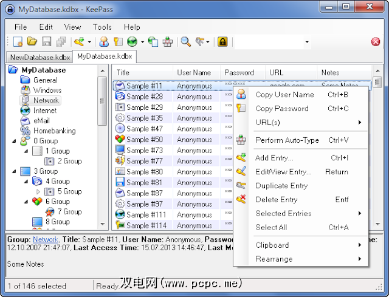Click the Copy Password key toolbar icon
Image resolution: width=389 pixels, height=297 pixels.
click(118, 42)
